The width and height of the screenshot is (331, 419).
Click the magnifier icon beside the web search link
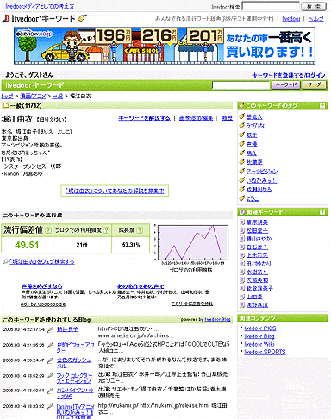[x=5, y=262]
